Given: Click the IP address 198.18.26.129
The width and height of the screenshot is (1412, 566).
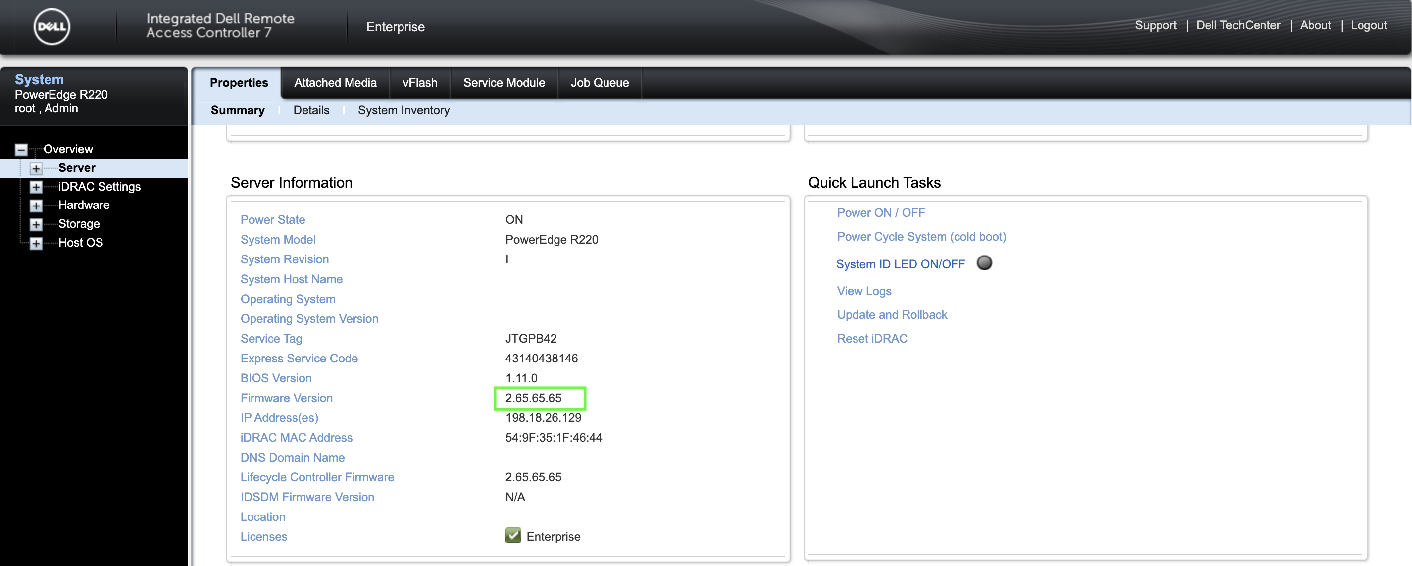Looking at the screenshot, I should pyautogui.click(x=543, y=417).
